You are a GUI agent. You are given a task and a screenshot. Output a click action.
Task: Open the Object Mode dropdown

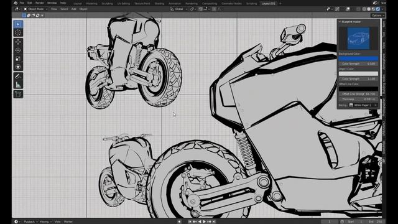click(36, 9)
